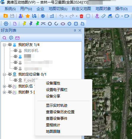Expand the 我的队伍 tree node

4,87
